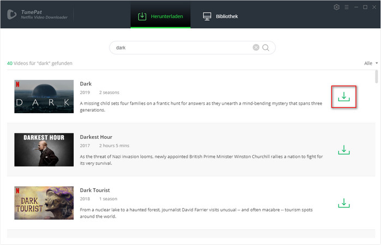Open the Alle filter dropdown
Screen dimensions: 381x245
click(371, 63)
